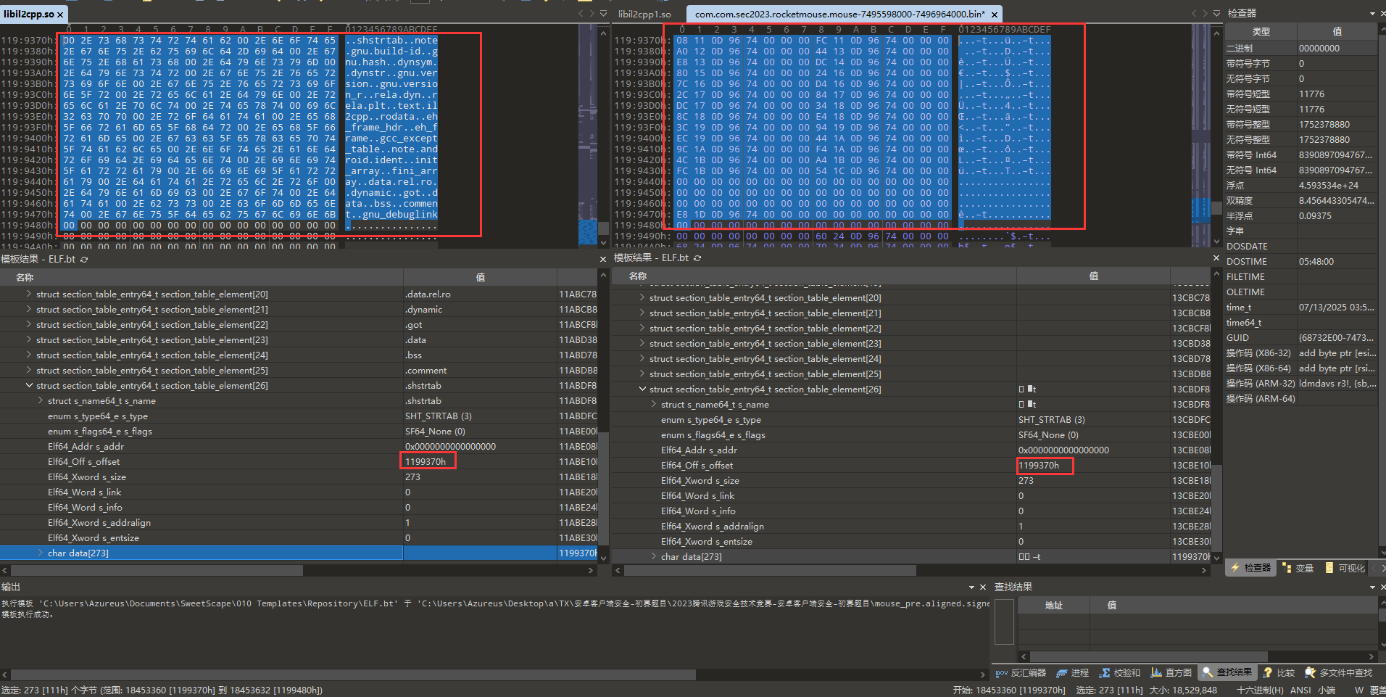1386x697 pixels.
Task: Open right editor tab list dropdown
Action: click(1216, 14)
